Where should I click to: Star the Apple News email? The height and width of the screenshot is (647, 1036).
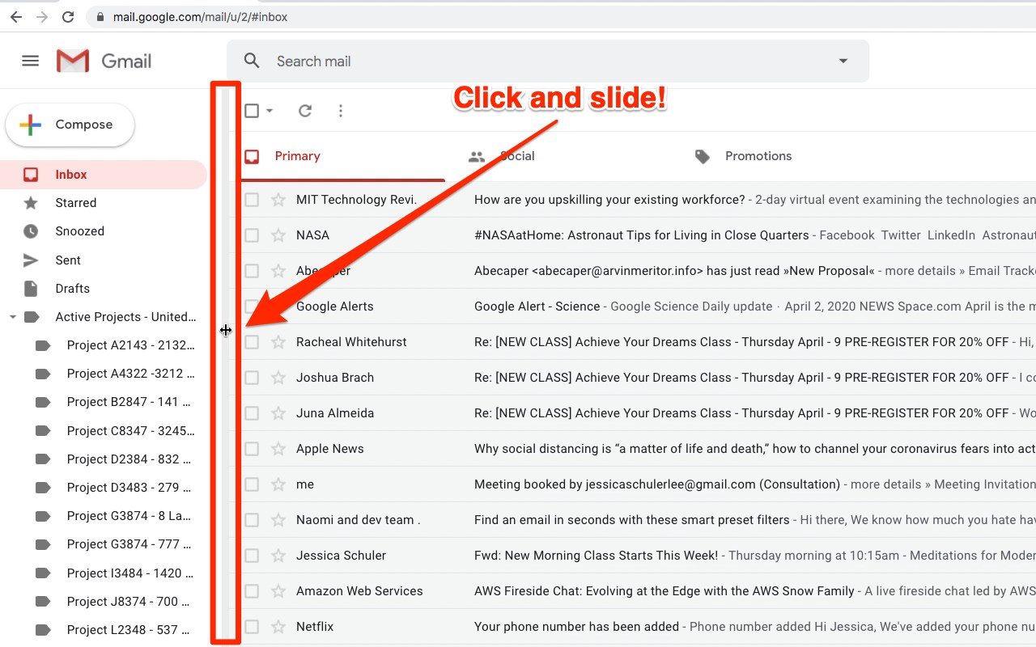278,449
